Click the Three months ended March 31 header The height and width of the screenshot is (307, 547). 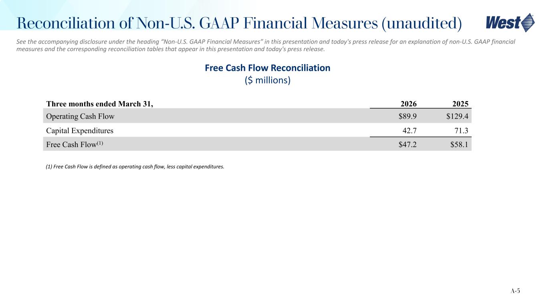[100, 104]
